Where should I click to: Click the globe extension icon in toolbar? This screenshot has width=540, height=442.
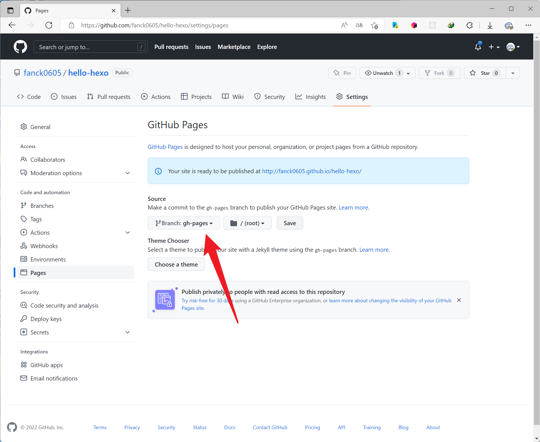(x=451, y=25)
